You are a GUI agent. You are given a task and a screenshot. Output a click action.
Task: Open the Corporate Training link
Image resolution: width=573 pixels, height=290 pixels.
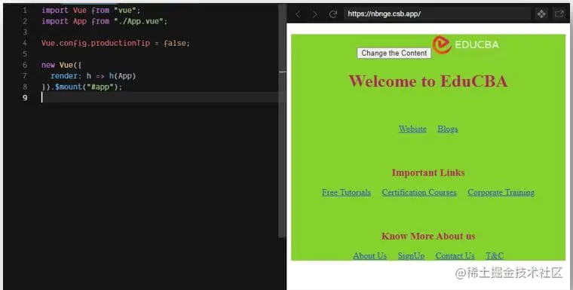tap(501, 193)
